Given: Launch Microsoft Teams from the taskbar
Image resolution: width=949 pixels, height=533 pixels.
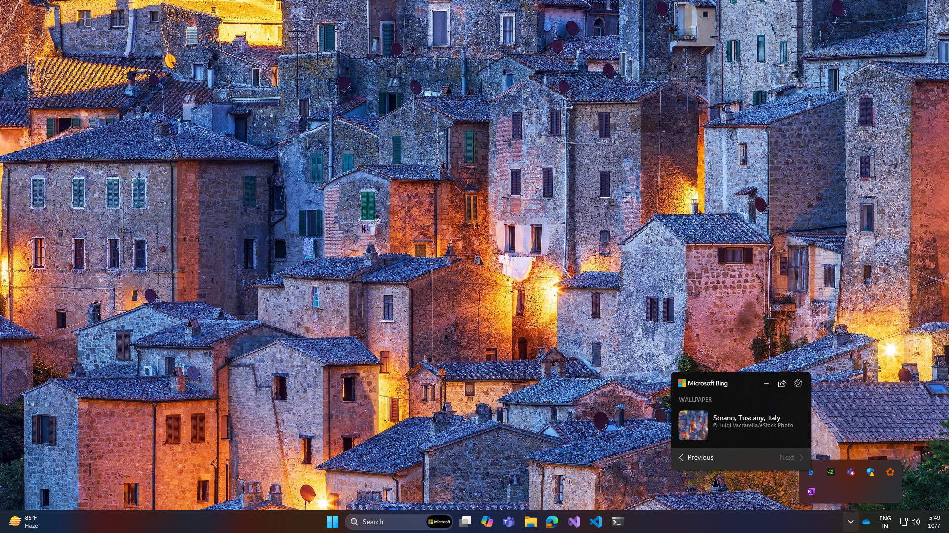Looking at the screenshot, I should tap(508, 522).
